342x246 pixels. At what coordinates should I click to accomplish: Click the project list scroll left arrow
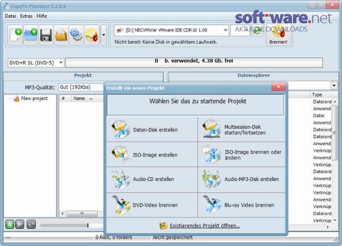pyautogui.click(x=62, y=214)
